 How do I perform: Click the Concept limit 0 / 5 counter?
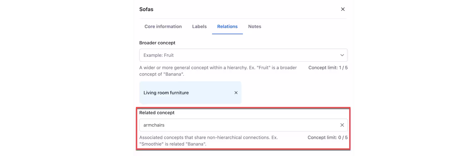click(x=328, y=137)
